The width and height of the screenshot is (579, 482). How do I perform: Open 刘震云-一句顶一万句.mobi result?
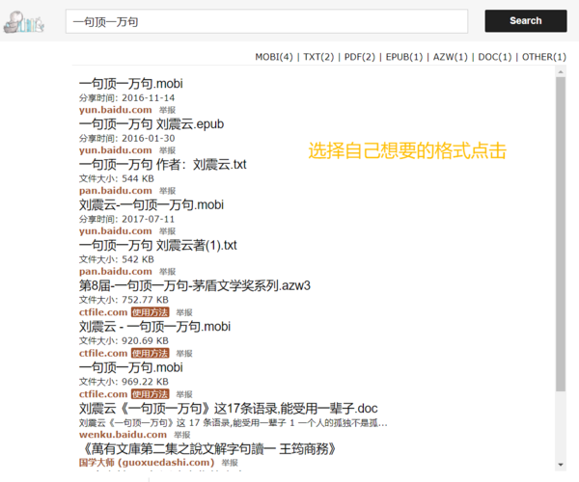(152, 204)
